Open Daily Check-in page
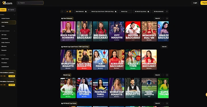 pyautogui.click(x=6, y=42)
